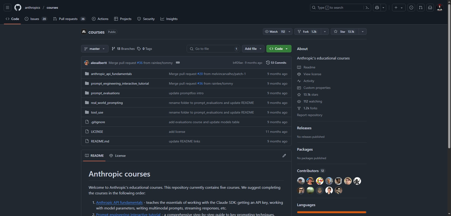Click the Anthropic logo beside courses title
The height and width of the screenshot is (216, 451).
tap(84, 32)
